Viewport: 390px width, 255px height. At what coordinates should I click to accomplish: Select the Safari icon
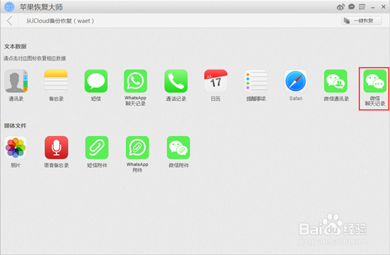pyautogui.click(x=296, y=81)
